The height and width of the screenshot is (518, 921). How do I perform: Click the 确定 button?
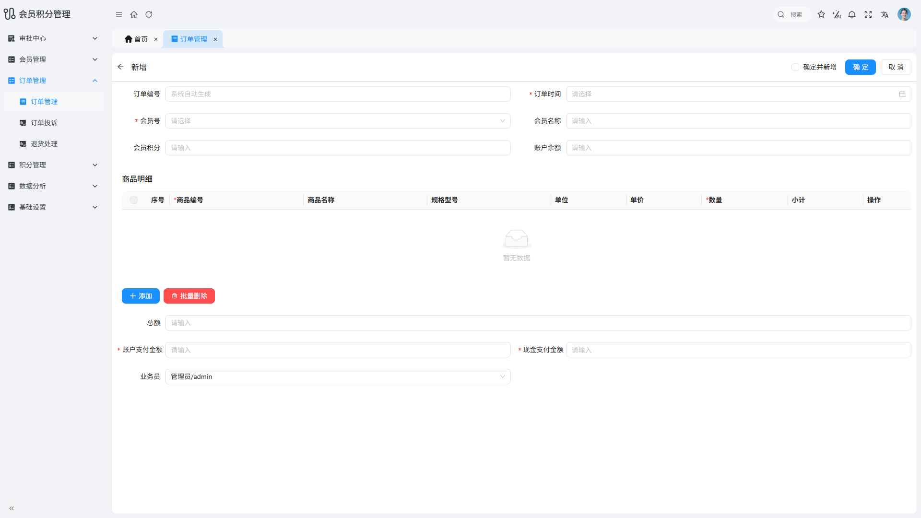click(x=861, y=67)
